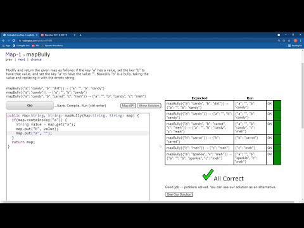Click the code line map.put("b", value);

[37, 129]
